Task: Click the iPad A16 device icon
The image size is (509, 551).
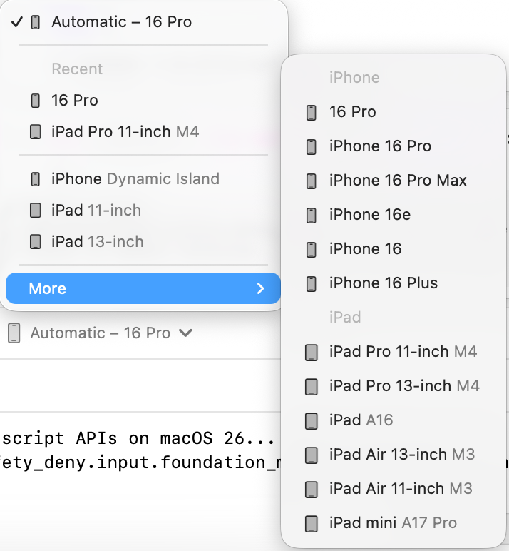Action: point(312,420)
